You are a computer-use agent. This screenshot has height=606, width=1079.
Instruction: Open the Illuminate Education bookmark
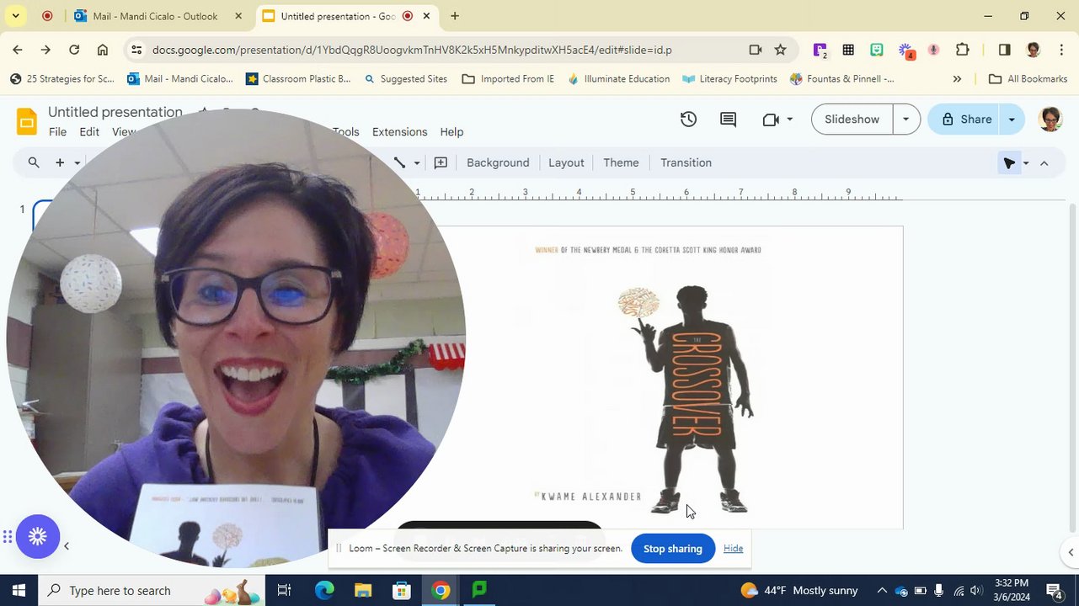point(619,79)
